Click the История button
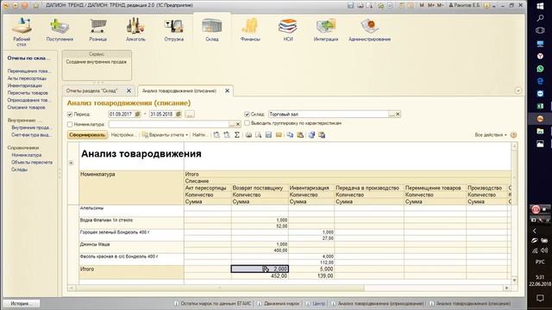Viewport: 552px width, 310px height. tap(21, 303)
